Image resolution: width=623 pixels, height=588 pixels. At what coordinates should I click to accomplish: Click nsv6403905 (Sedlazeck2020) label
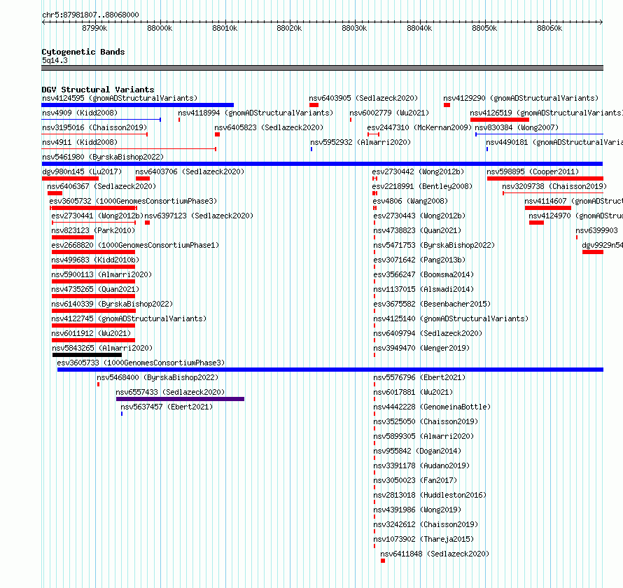[363, 98]
